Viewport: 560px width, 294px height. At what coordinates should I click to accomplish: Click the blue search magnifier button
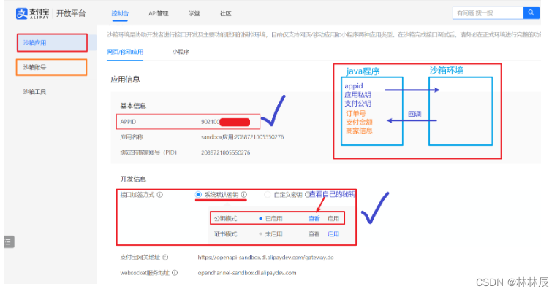coord(531,13)
